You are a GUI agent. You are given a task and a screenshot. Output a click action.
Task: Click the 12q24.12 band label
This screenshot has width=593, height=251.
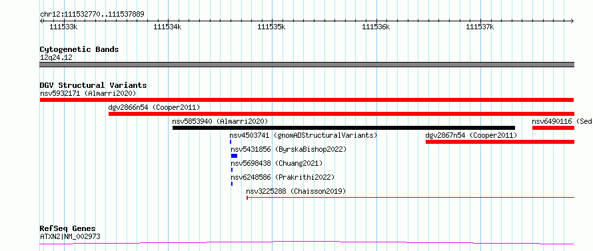click(x=56, y=58)
